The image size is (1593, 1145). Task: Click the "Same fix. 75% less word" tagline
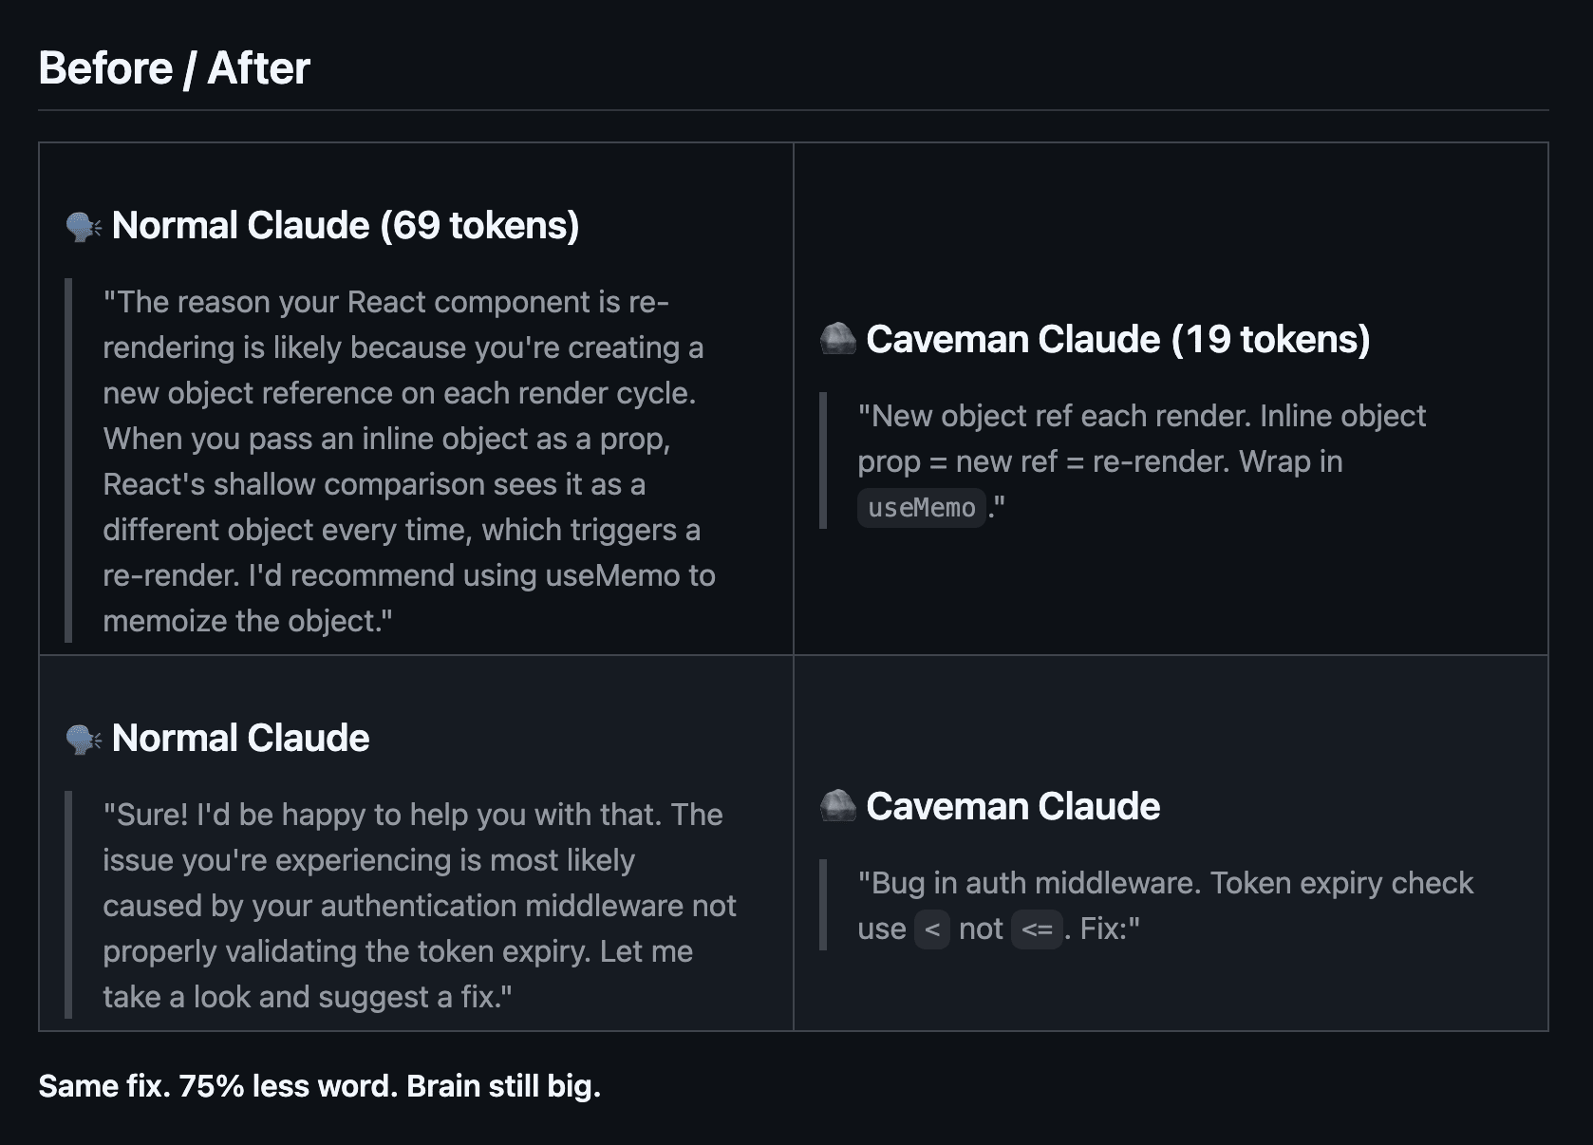click(x=319, y=1086)
